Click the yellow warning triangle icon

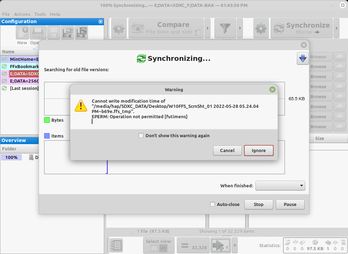[x=81, y=105]
